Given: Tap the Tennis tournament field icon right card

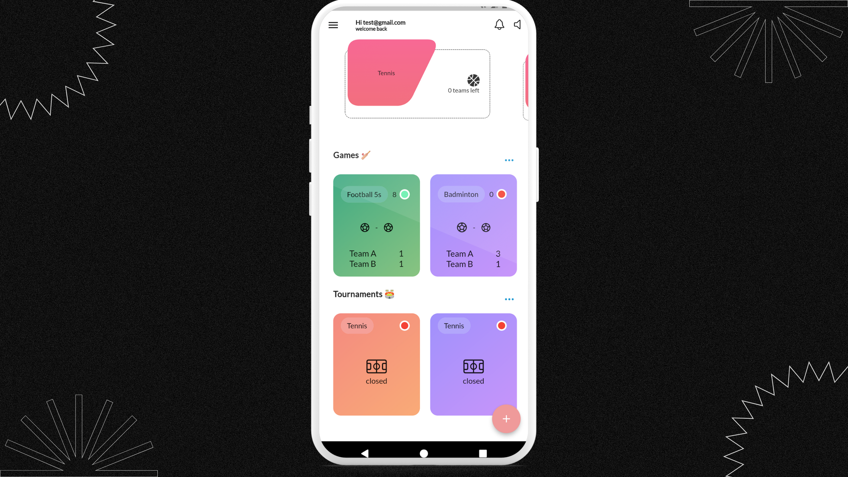Looking at the screenshot, I should 473,366.
